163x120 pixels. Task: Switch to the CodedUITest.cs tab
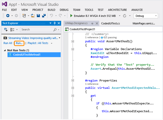tap(111, 24)
